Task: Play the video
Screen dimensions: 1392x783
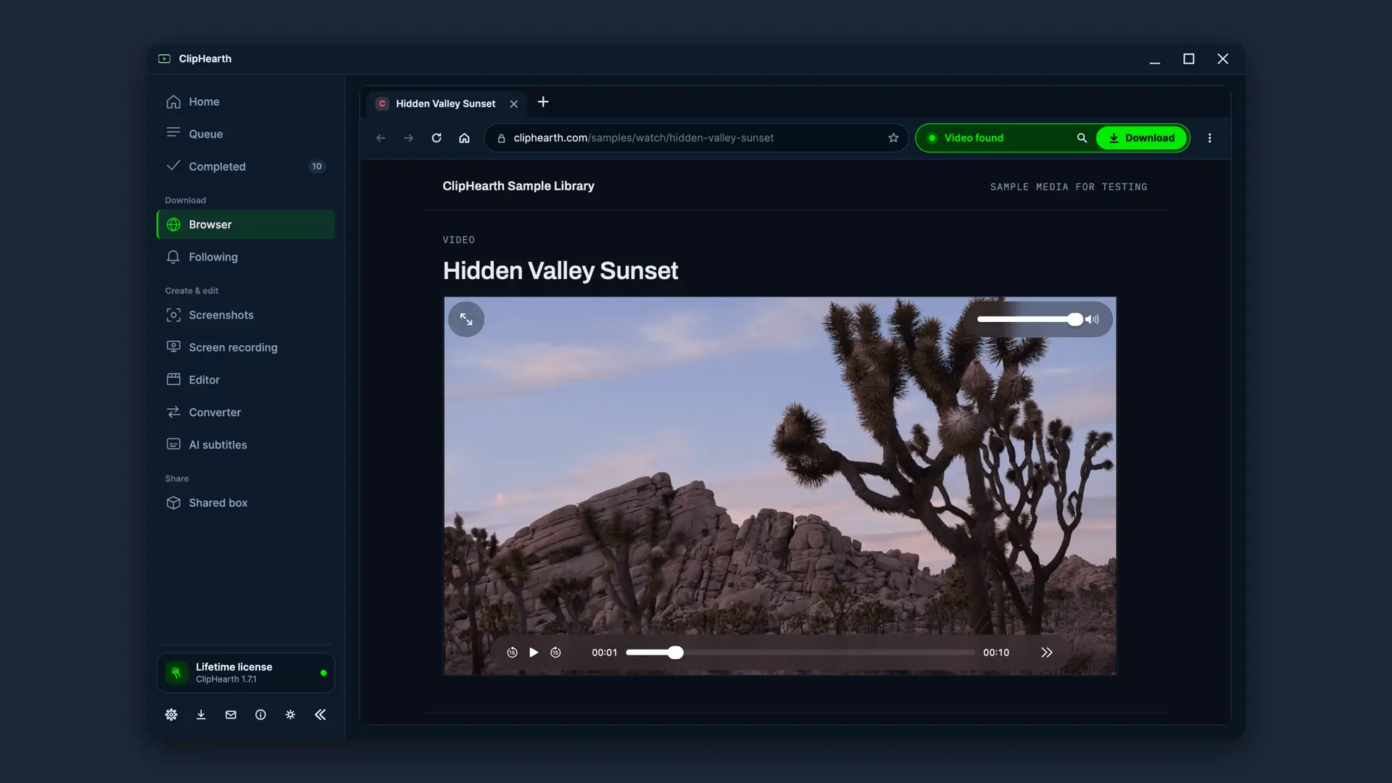Action: click(x=534, y=652)
